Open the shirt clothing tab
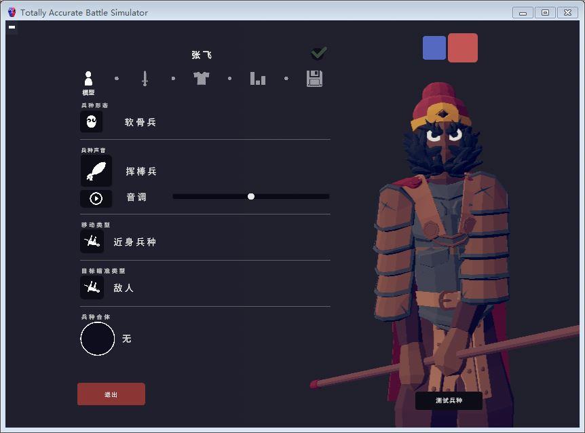Image resolution: width=585 pixels, height=433 pixels. [x=202, y=78]
